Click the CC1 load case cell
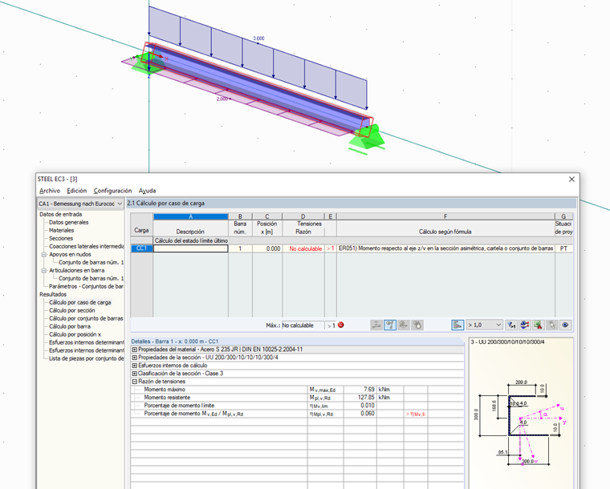610x489 pixels. 141,249
